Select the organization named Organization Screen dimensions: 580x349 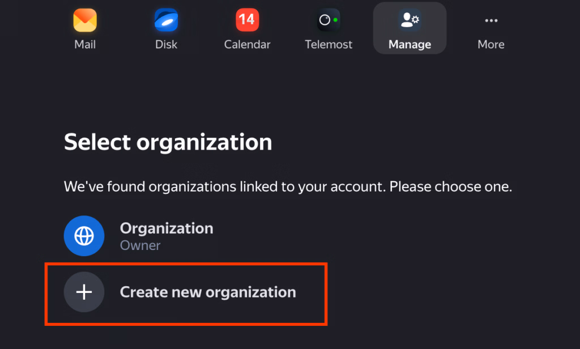point(167,228)
